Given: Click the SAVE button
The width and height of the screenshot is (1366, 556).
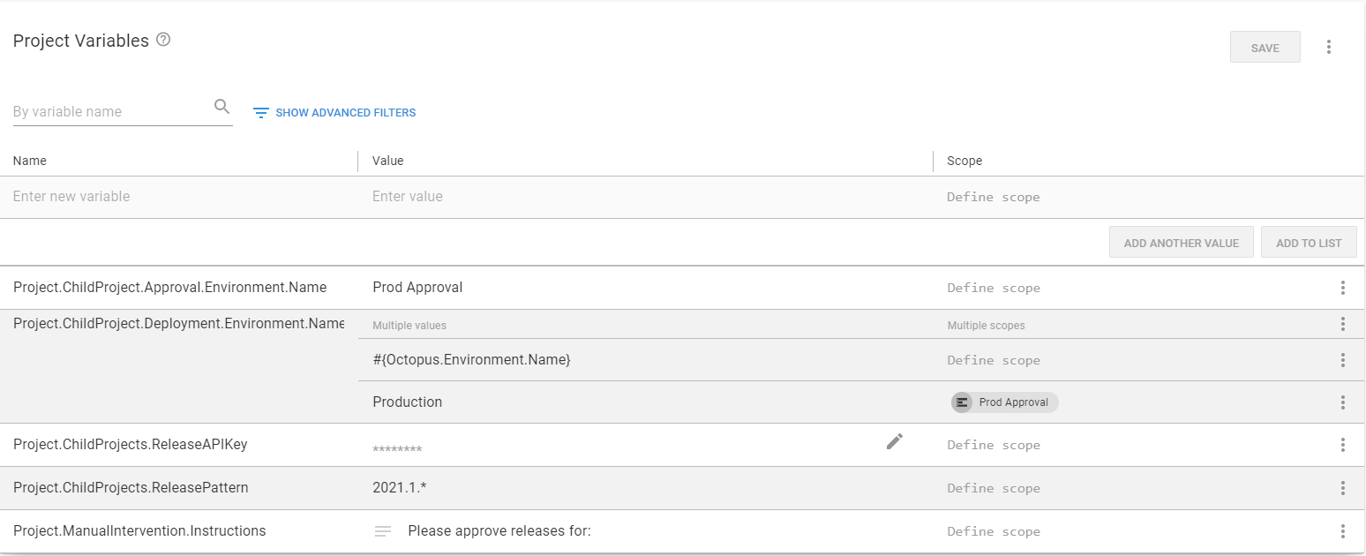Looking at the screenshot, I should click(1265, 47).
